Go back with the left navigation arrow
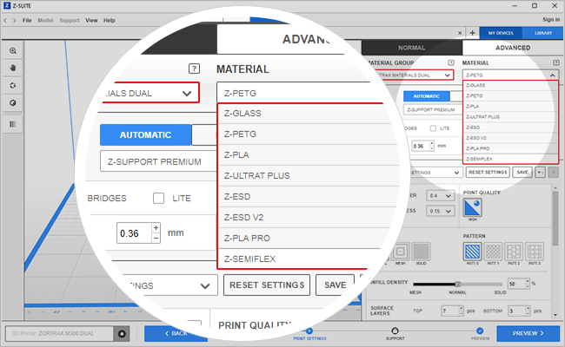This screenshot has width=565, height=347. pos(5,21)
